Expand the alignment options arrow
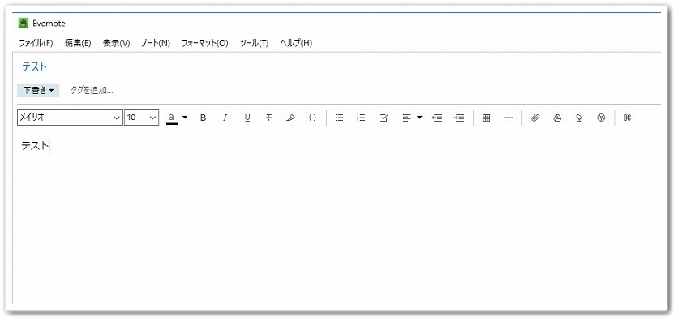Image resolution: width=678 pixels, height=321 pixels. [x=419, y=117]
